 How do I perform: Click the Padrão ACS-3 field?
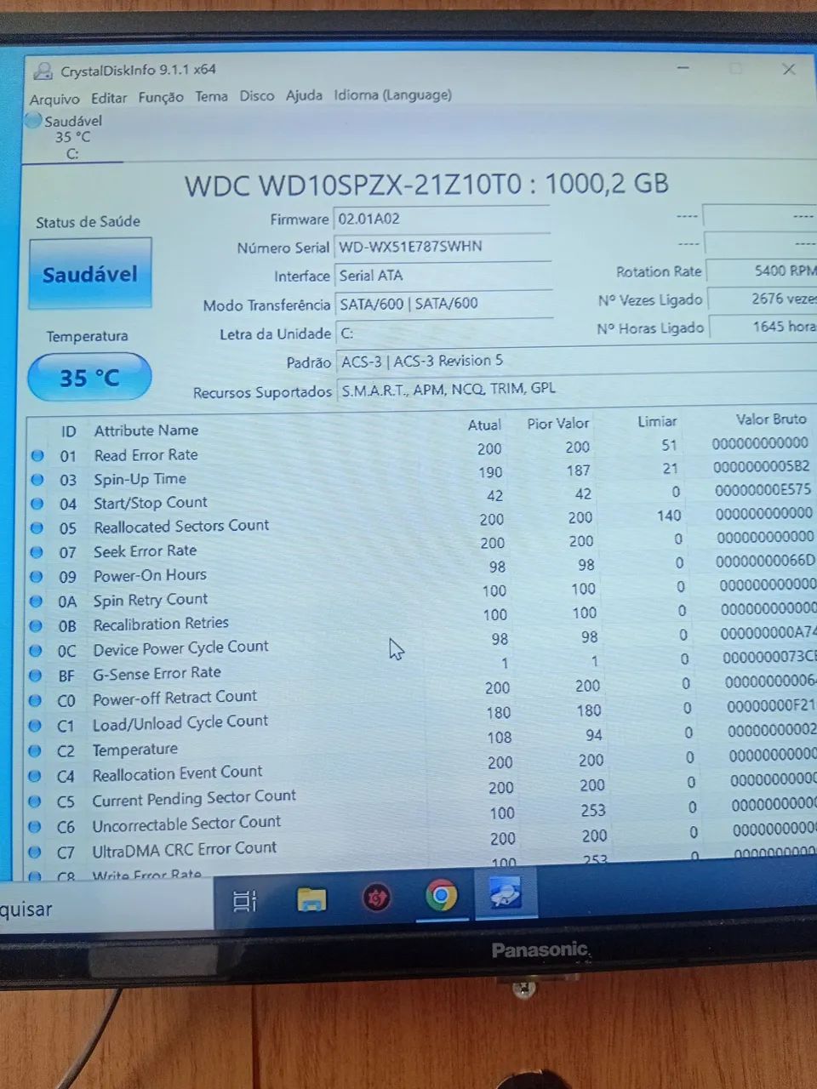click(x=576, y=361)
